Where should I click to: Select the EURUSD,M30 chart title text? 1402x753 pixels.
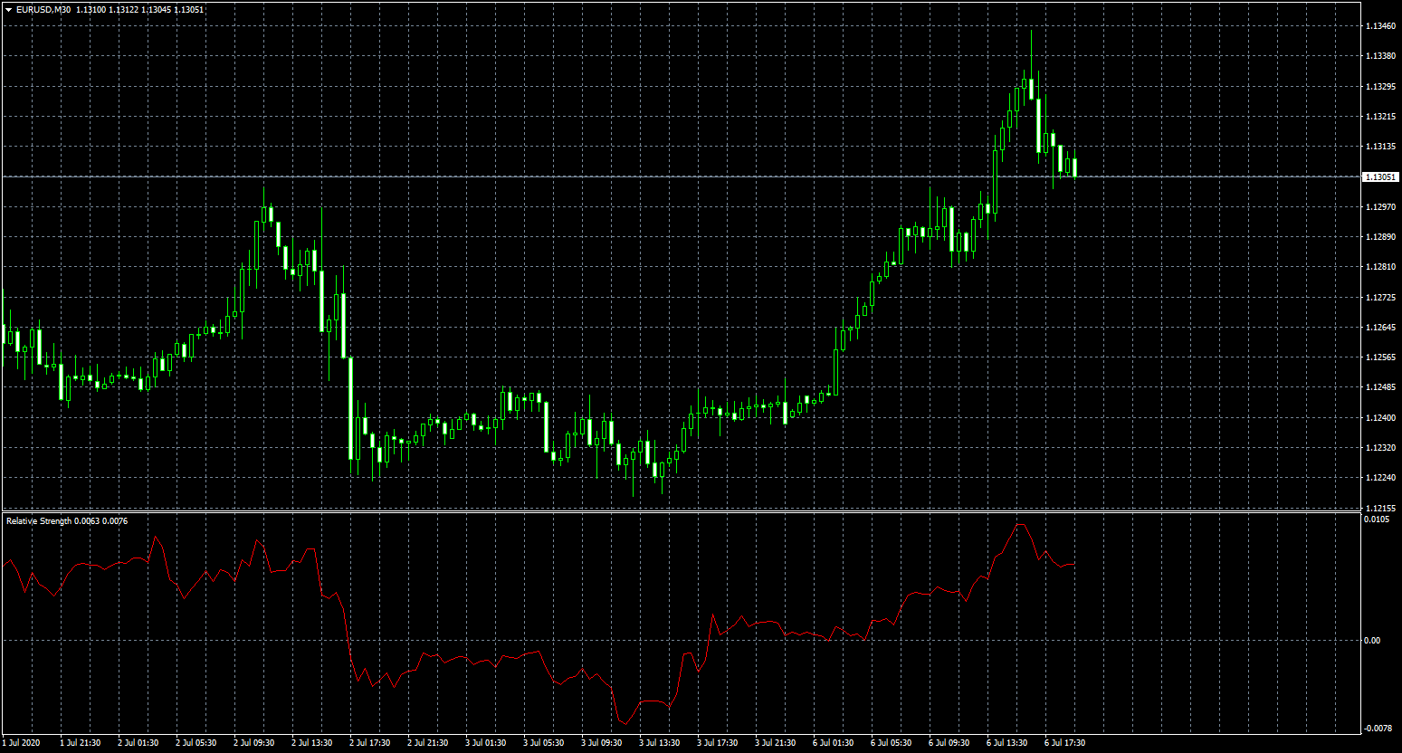point(43,9)
